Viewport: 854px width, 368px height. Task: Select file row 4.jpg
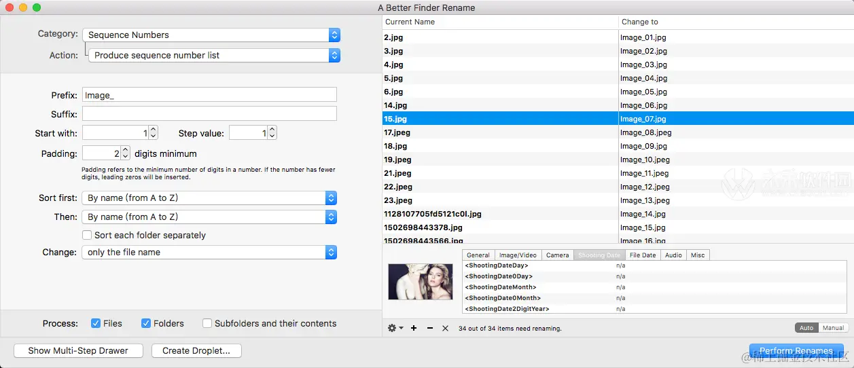coord(618,65)
